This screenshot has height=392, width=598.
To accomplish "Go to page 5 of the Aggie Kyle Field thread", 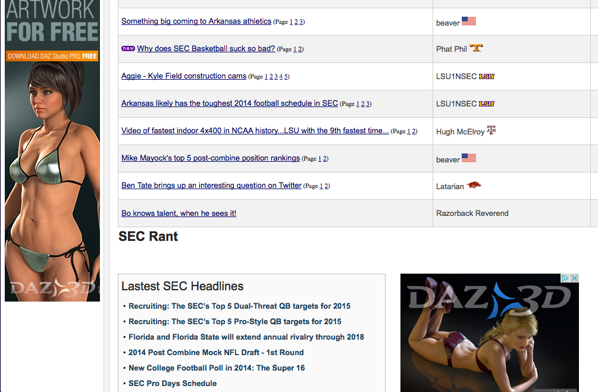I will point(286,77).
